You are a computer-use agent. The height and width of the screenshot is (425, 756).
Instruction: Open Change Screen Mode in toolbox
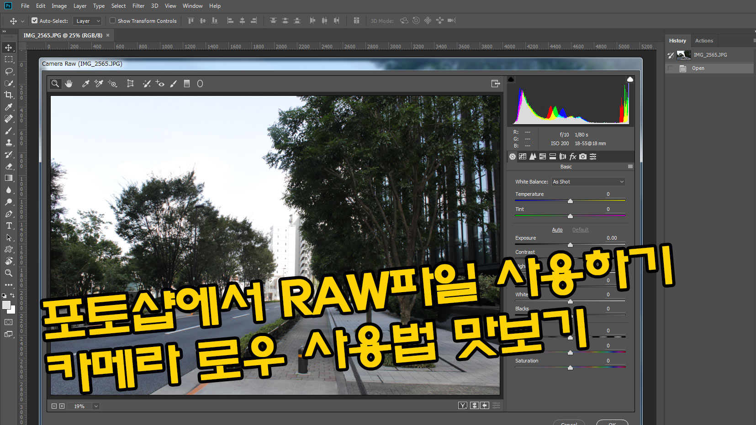coord(9,334)
